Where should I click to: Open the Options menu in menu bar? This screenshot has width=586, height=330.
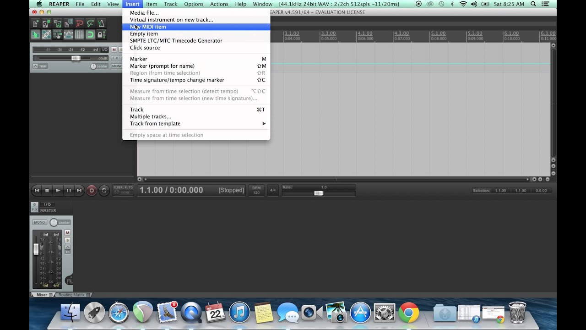[194, 4]
